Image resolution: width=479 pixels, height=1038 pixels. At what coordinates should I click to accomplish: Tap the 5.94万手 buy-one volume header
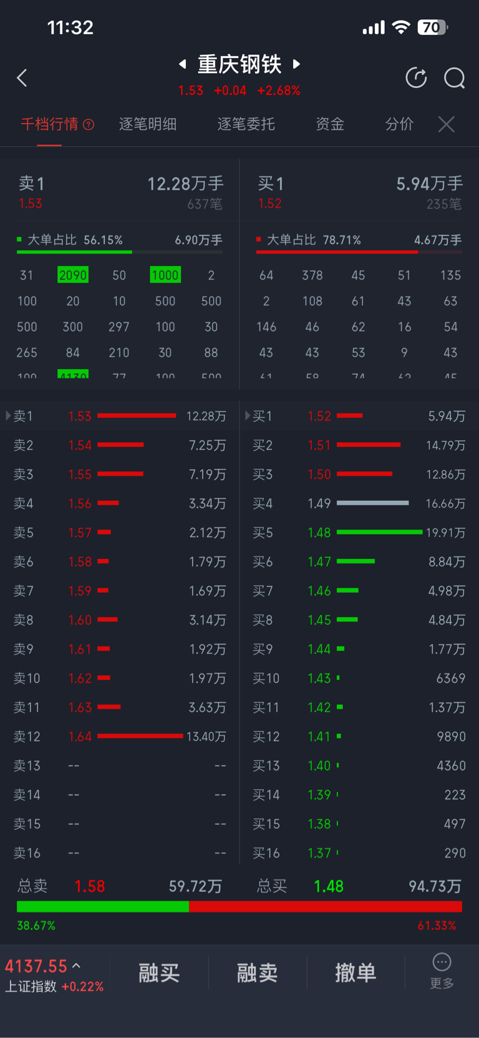pos(430,184)
